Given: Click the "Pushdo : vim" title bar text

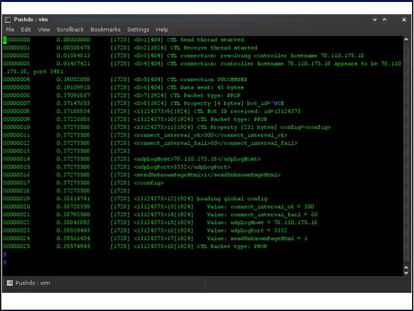Looking at the screenshot, I should click(x=31, y=19).
